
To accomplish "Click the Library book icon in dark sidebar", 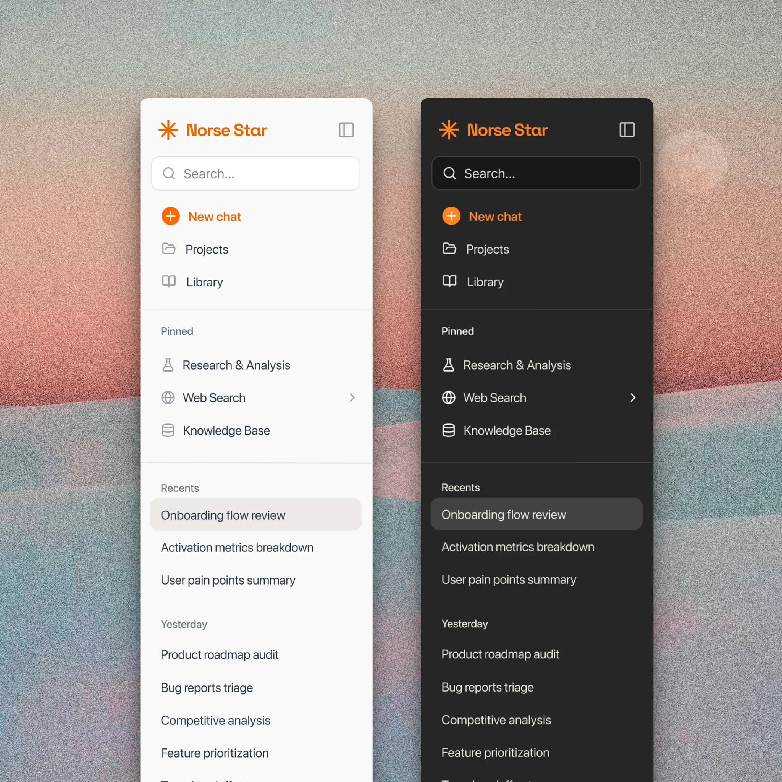I will [x=449, y=281].
